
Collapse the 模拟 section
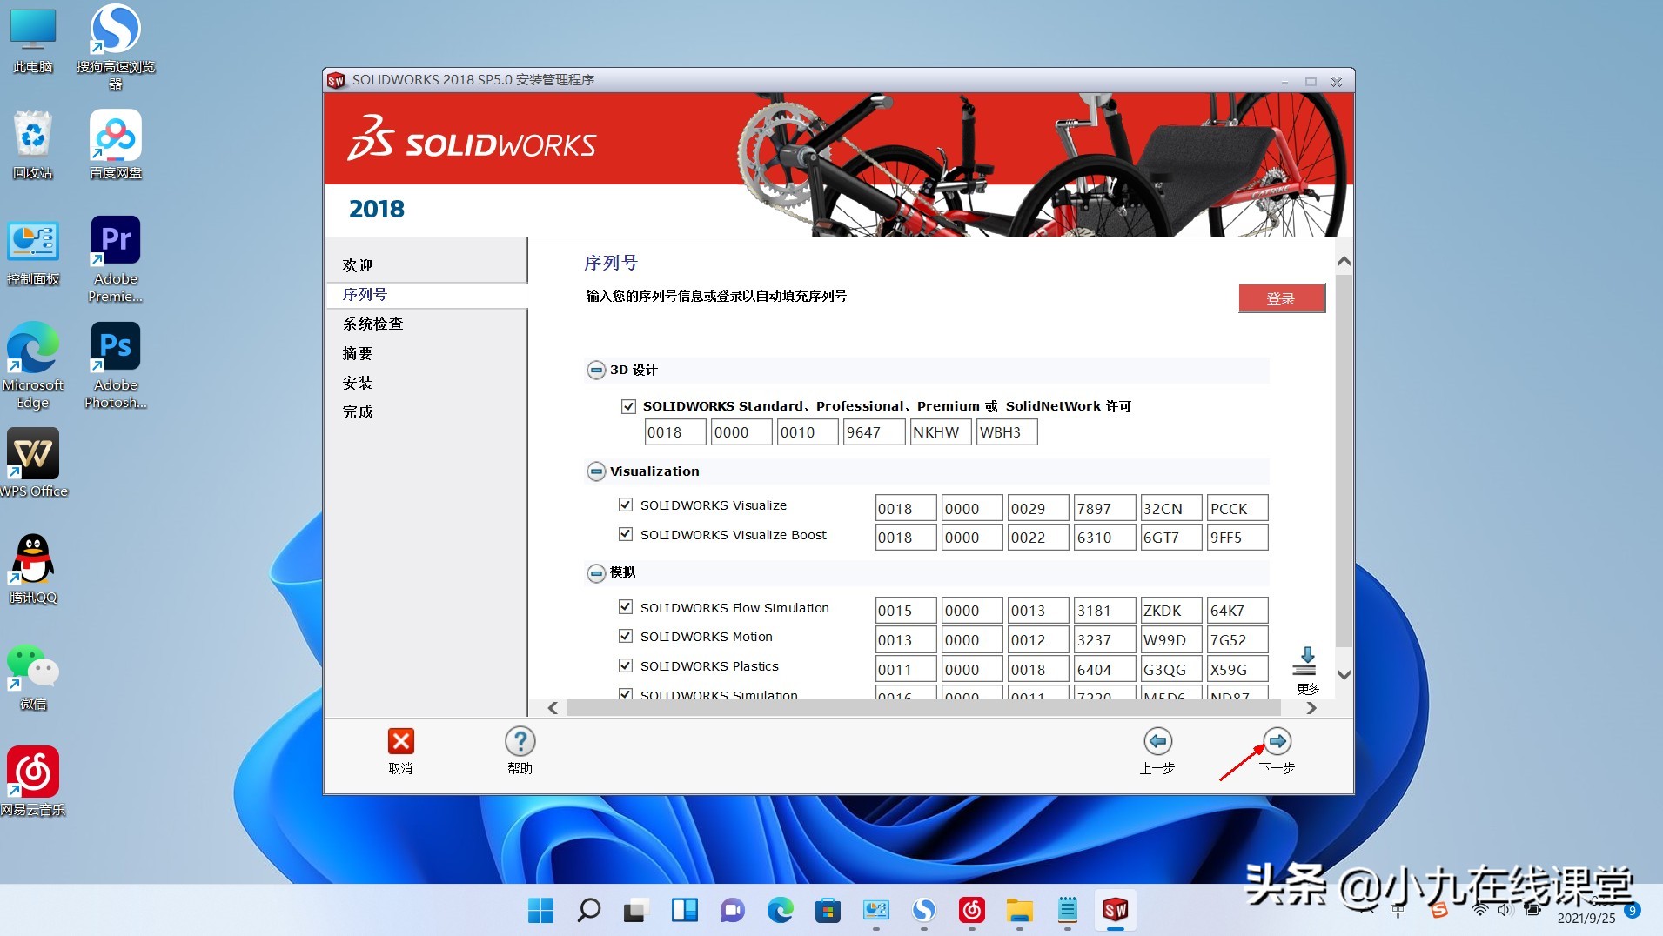(x=597, y=573)
